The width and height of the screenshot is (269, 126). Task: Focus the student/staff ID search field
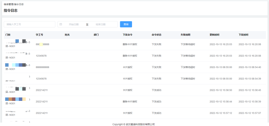(x=29, y=24)
